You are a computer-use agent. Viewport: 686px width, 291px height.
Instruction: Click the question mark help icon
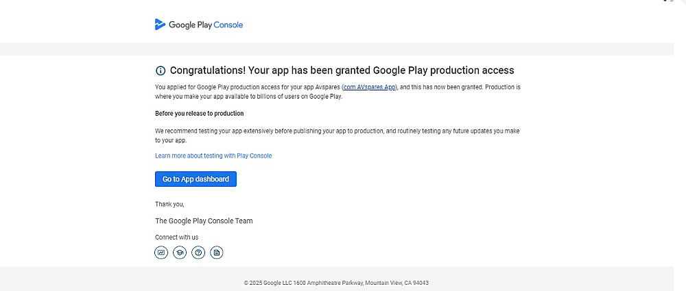[x=198, y=253]
